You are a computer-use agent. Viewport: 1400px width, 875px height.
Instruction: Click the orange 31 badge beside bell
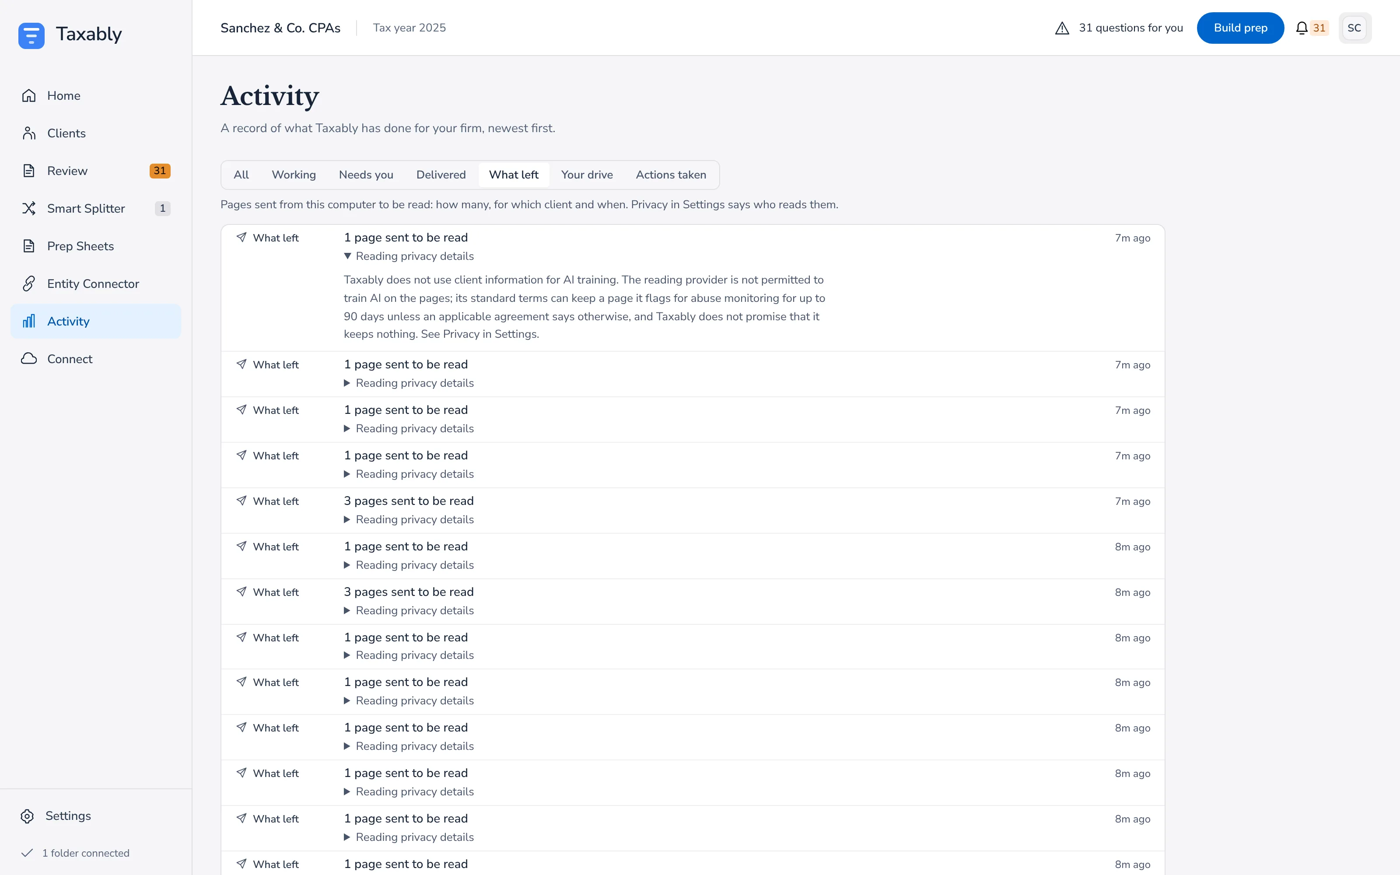coord(1319,28)
